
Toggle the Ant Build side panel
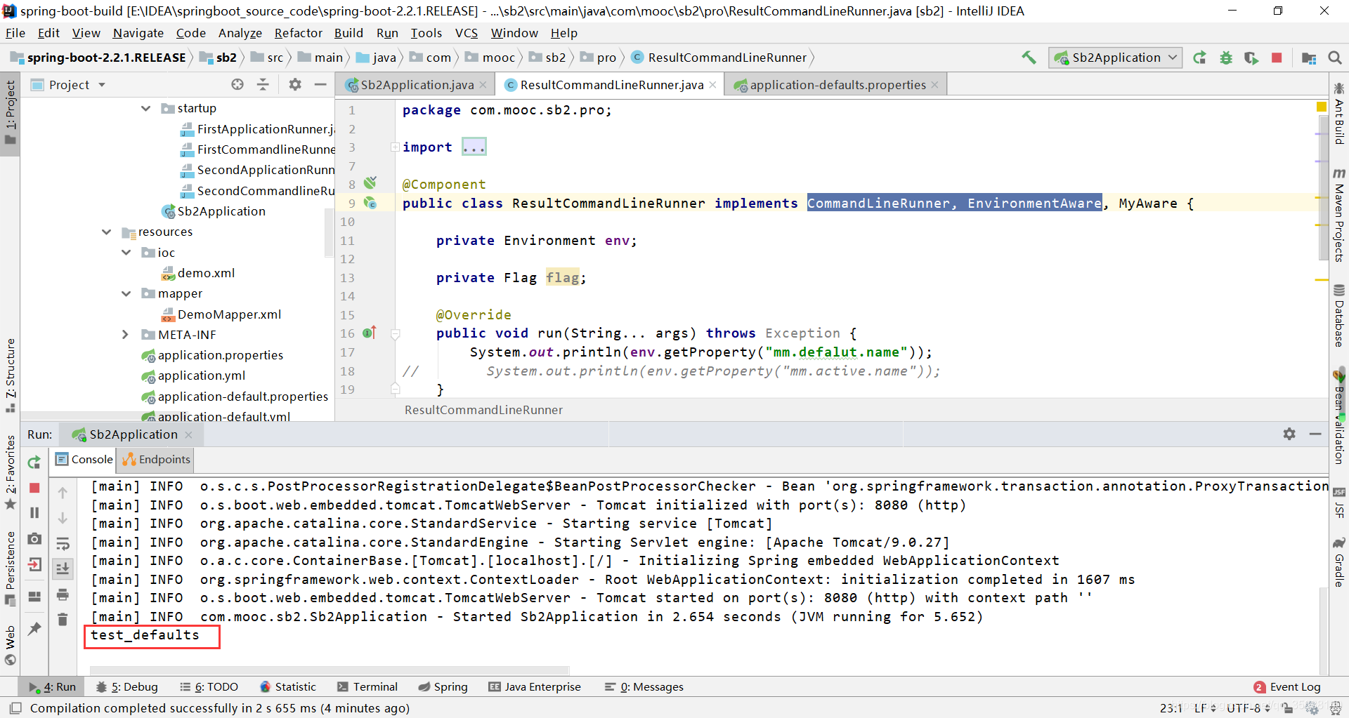pos(1339,114)
